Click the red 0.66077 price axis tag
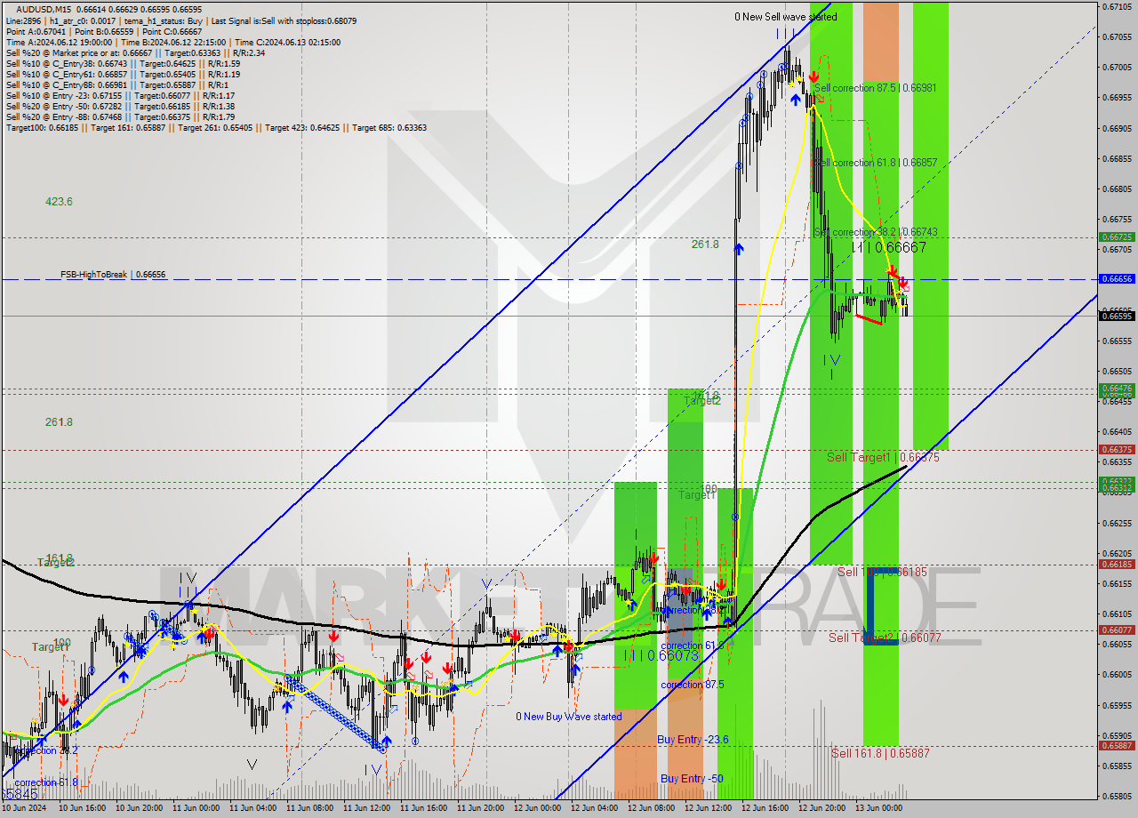Image resolution: width=1138 pixels, height=818 pixels. coord(1117,630)
